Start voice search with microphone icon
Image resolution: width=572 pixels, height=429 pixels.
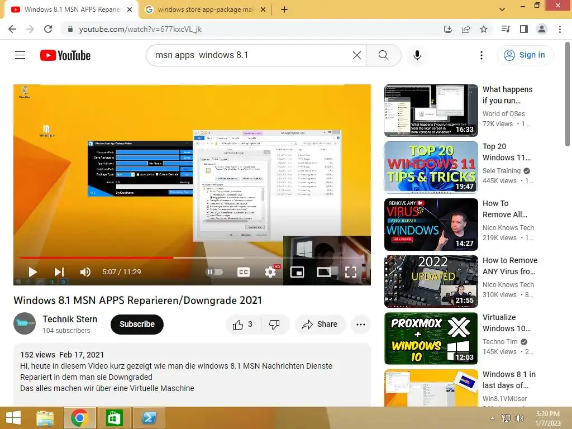coord(417,55)
